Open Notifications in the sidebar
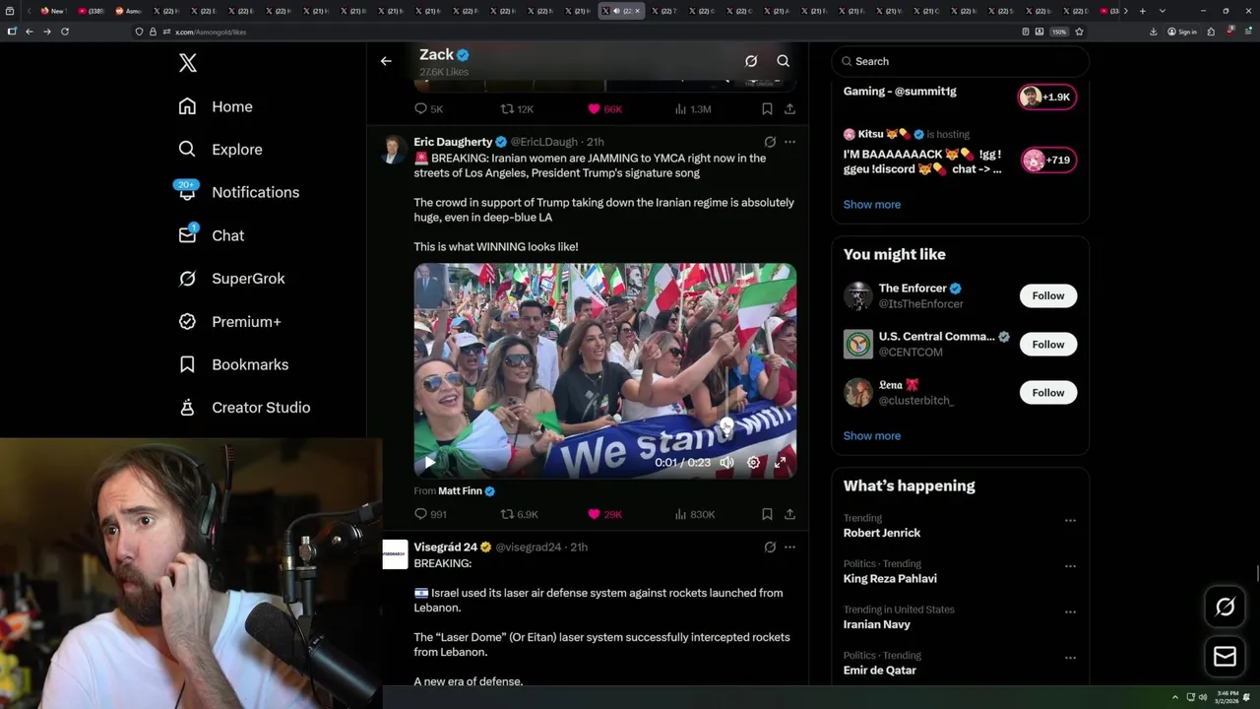This screenshot has width=1260, height=709. coord(238,192)
